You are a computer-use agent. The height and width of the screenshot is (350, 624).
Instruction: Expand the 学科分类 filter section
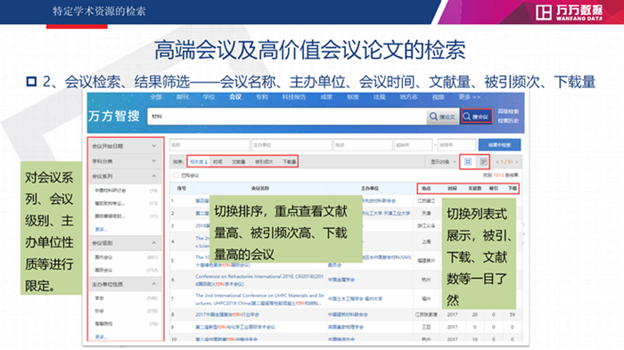pos(124,161)
